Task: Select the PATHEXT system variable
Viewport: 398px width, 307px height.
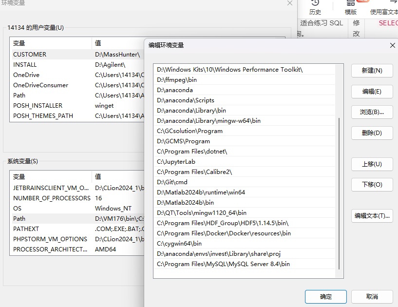Action: coord(77,229)
